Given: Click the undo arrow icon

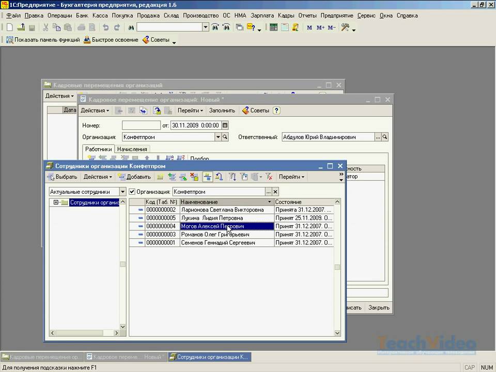Looking at the screenshot, I should [x=105, y=27].
